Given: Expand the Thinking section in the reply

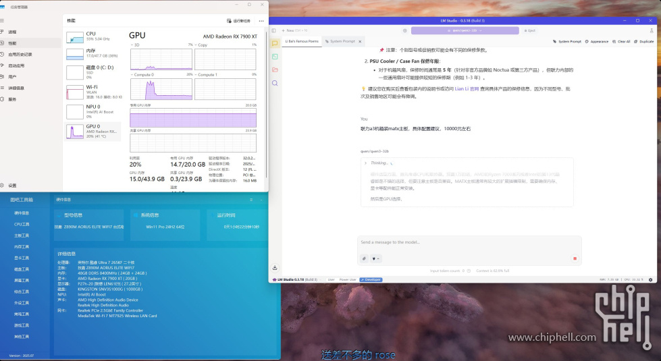Looking at the screenshot, I should (365, 163).
